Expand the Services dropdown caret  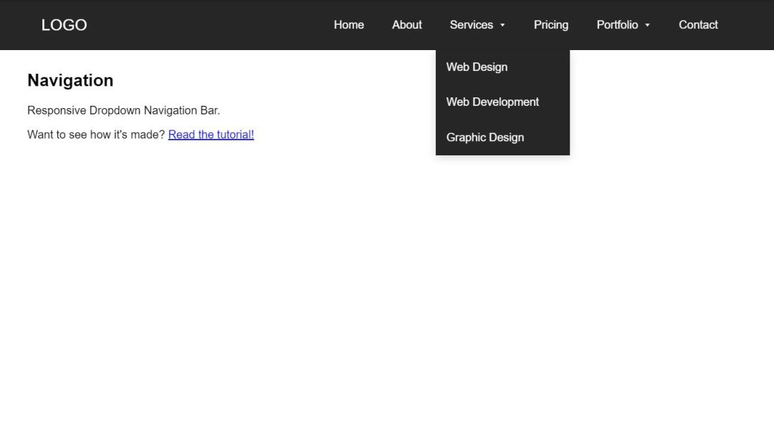tap(502, 24)
